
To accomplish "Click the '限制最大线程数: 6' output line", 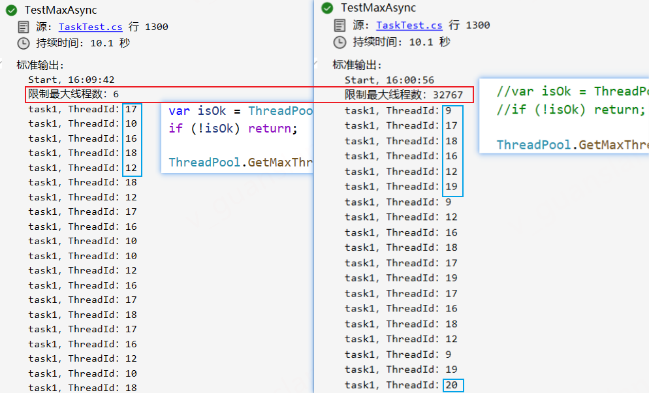I will coord(73,94).
